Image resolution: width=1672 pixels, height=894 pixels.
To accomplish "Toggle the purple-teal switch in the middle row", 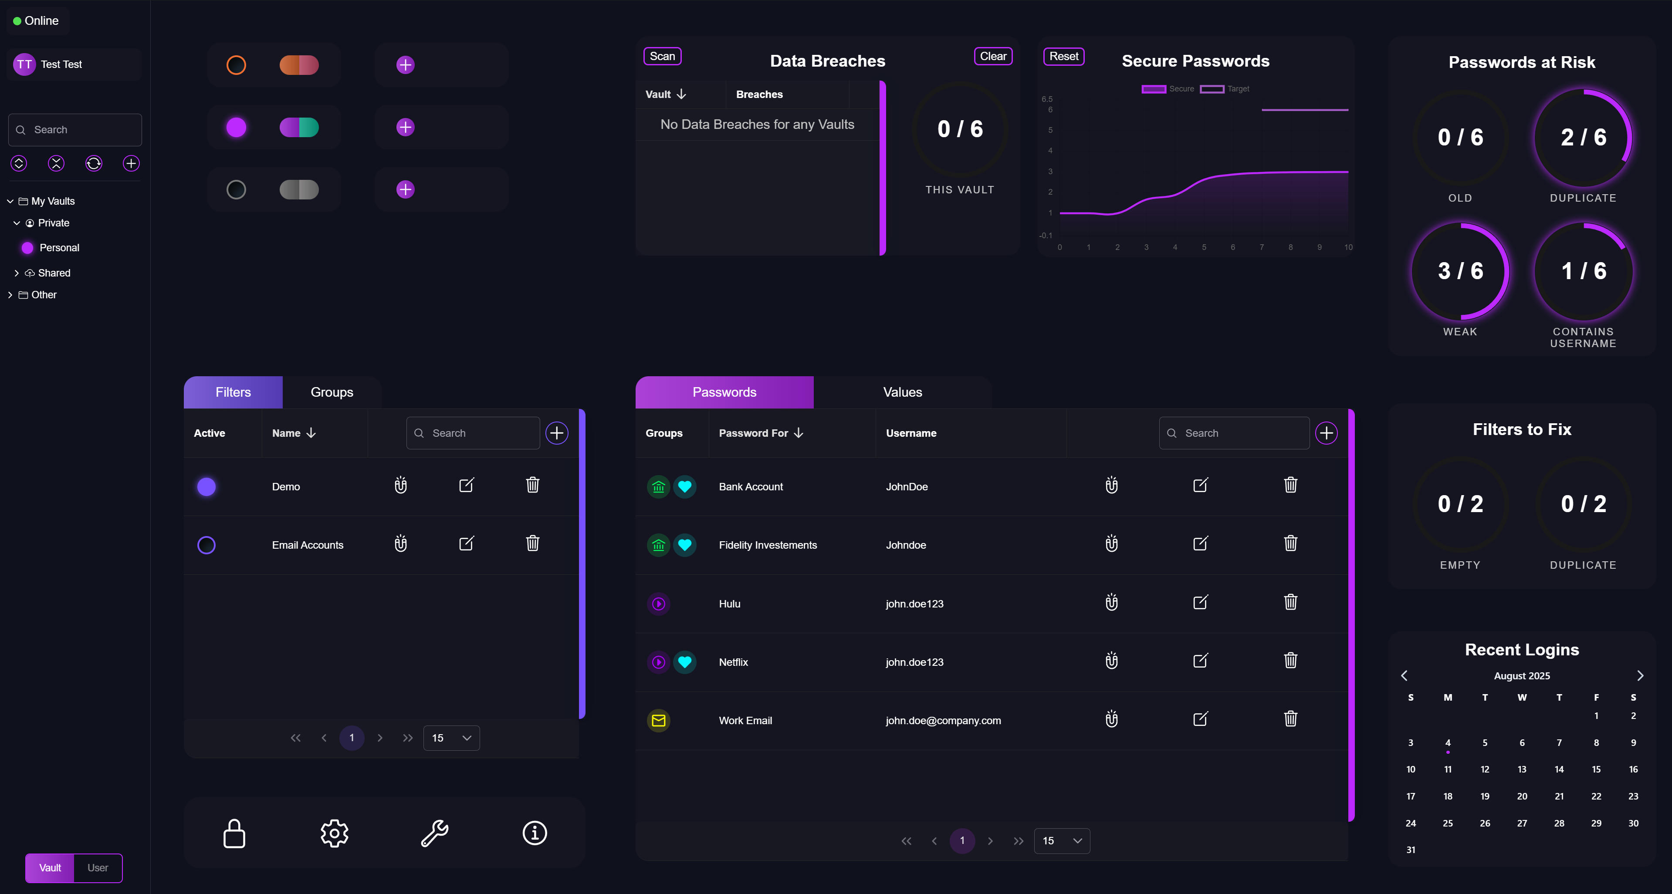I will pyautogui.click(x=298, y=127).
